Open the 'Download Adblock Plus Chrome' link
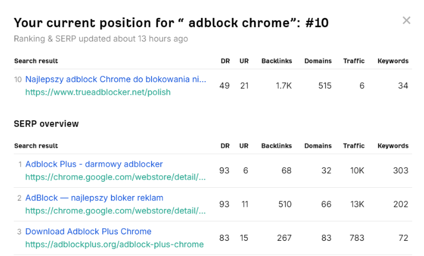Viewport: 424px width, 256px height. point(88,232)
